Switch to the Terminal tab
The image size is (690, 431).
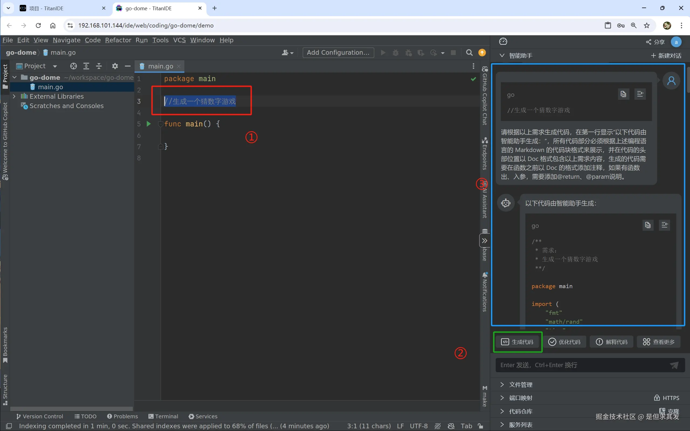[x=163, y=416]
